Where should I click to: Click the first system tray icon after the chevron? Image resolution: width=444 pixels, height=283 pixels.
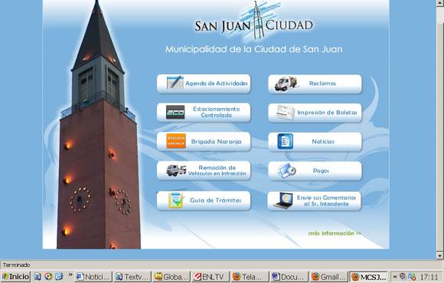[x=402, y=276]
